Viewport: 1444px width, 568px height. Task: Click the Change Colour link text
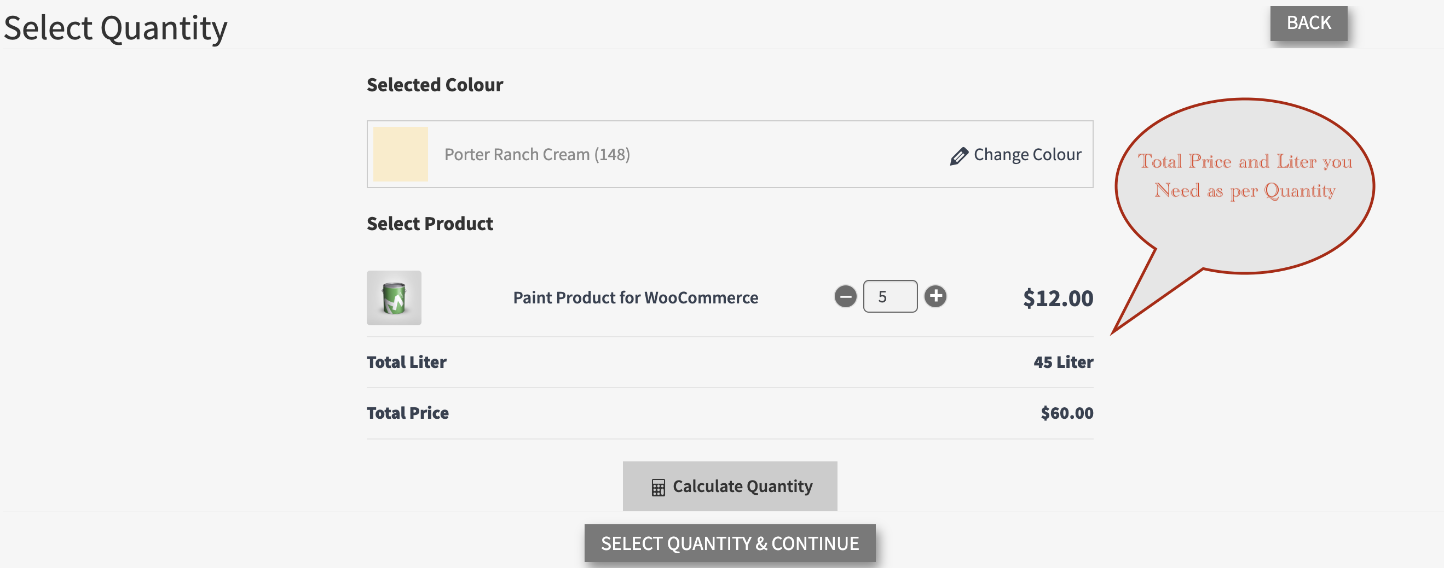(1027, 155)
